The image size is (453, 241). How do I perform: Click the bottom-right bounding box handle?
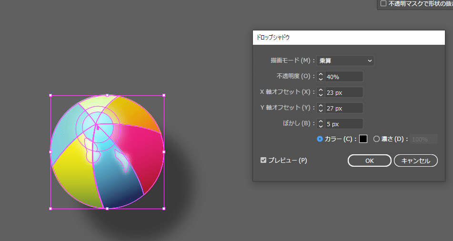click(x=164, y=208)
